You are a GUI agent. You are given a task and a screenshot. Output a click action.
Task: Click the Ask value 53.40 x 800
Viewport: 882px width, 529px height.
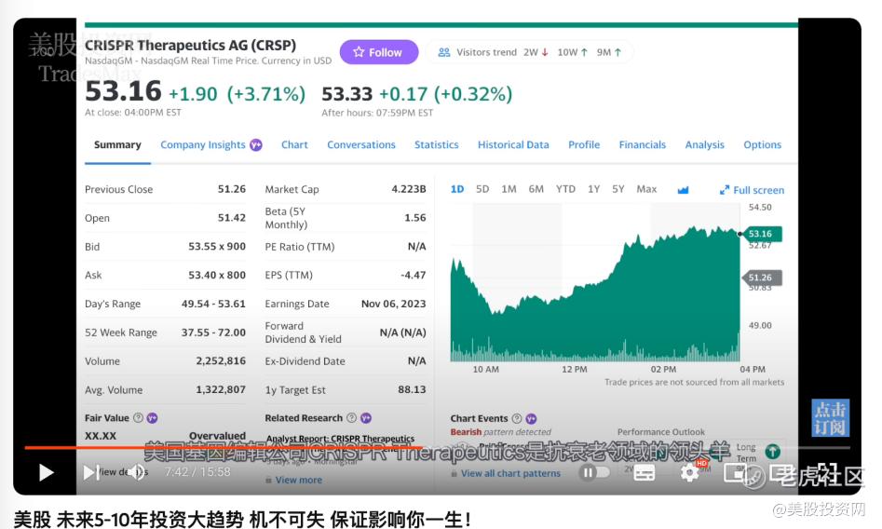point(217,275)
